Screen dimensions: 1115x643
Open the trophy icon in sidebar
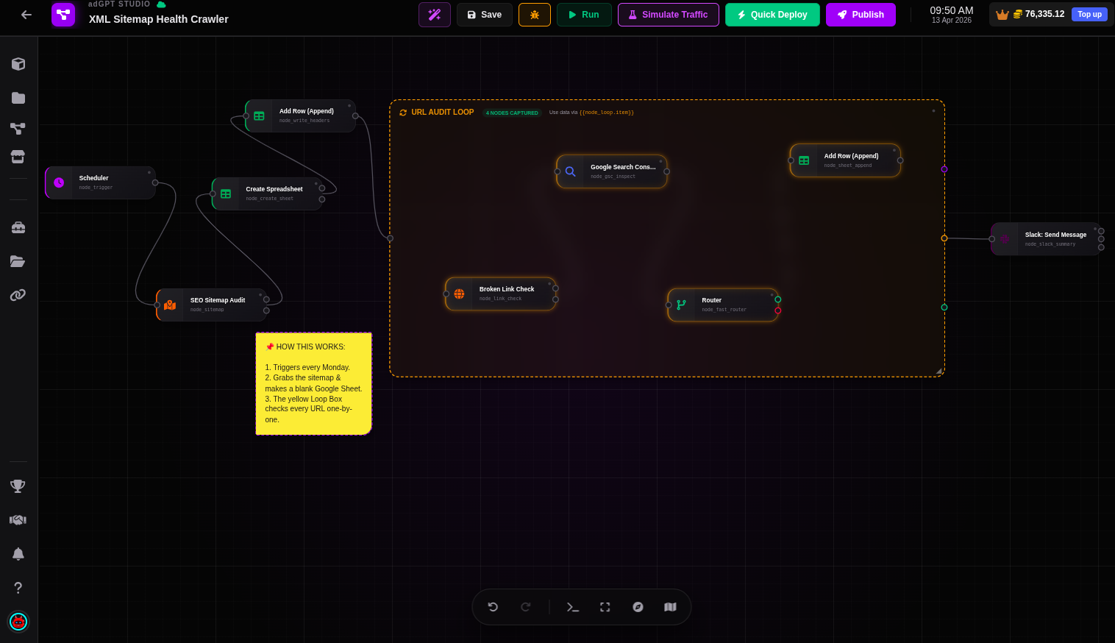18,486
